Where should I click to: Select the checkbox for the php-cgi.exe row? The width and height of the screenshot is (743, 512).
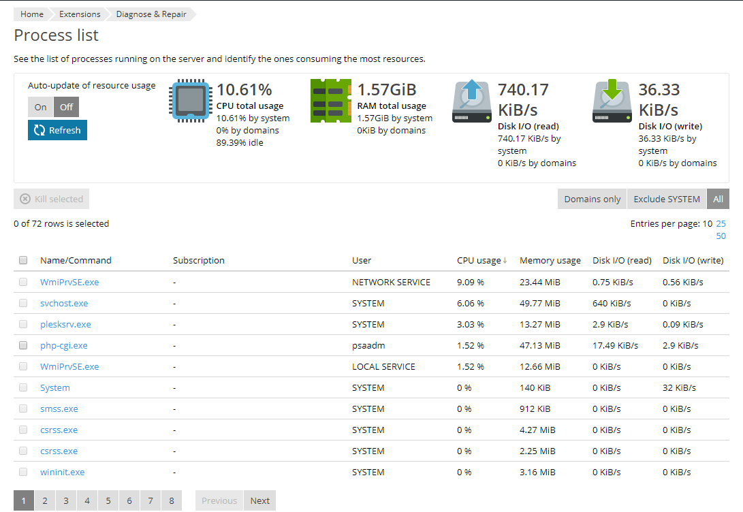tap(22, 345)
